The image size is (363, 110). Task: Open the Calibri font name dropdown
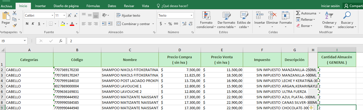click(53, 16)
